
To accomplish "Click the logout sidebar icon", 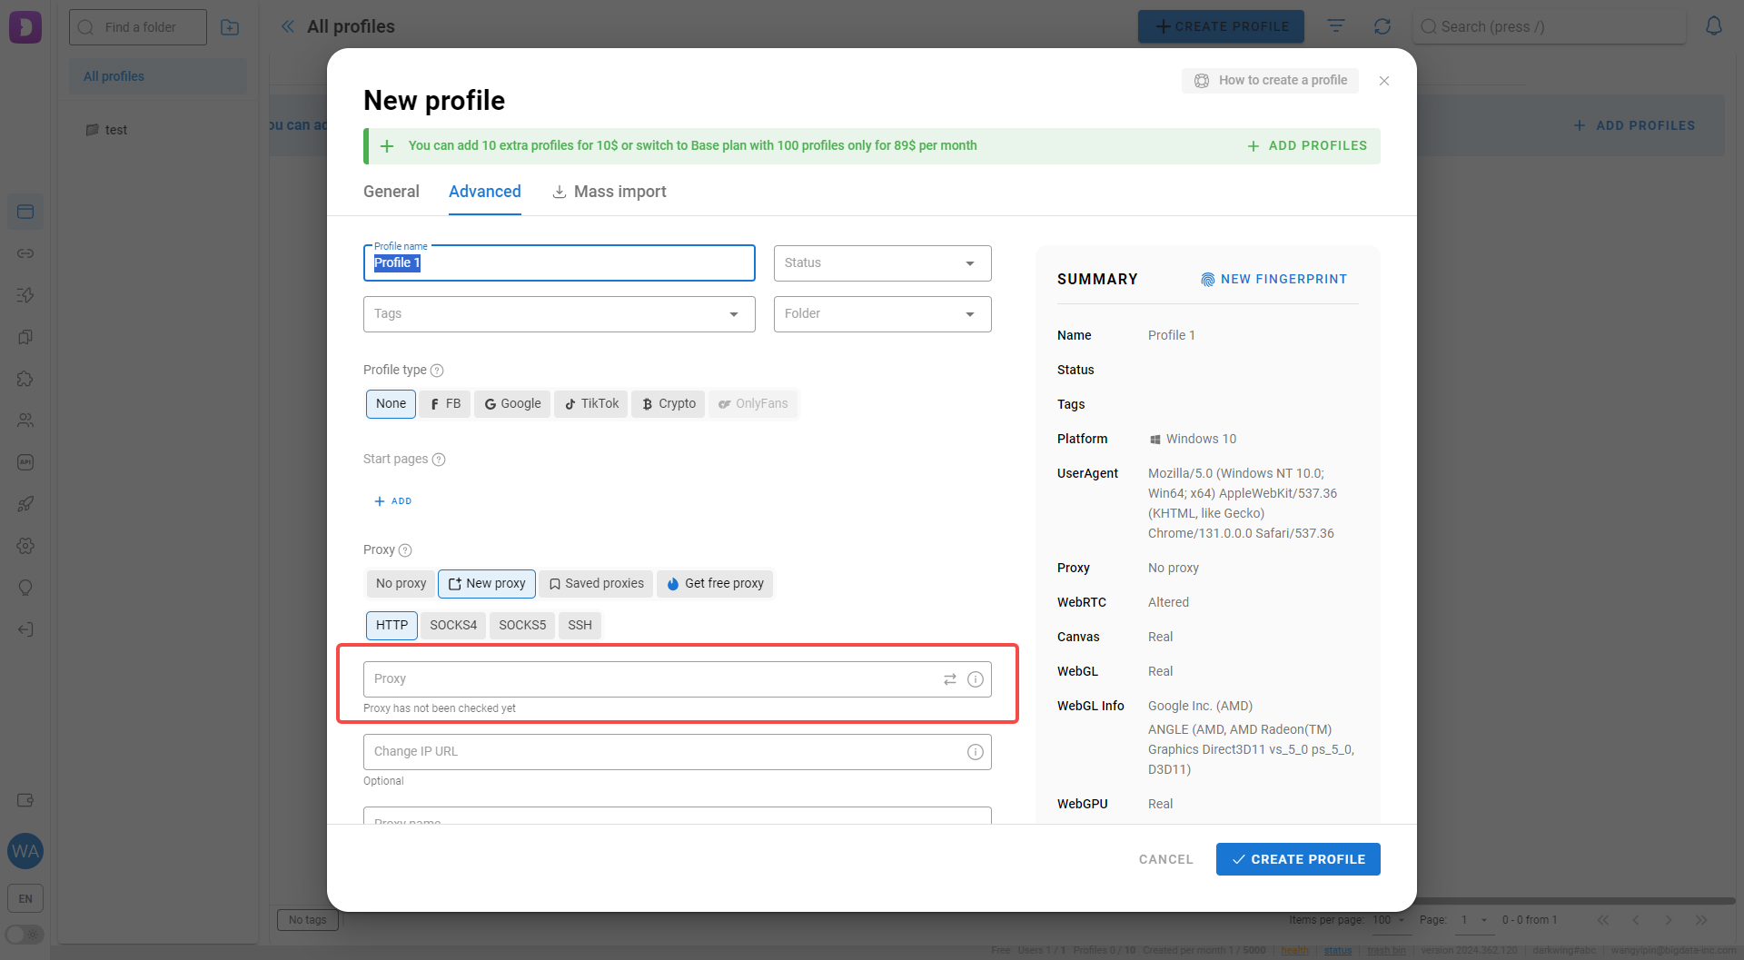I will click(25, 629).
